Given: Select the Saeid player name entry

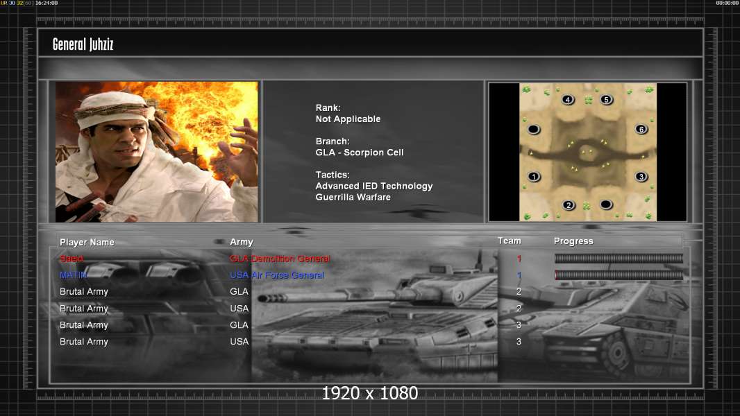Looking at the screenshot, I should (x=72, y=259).
